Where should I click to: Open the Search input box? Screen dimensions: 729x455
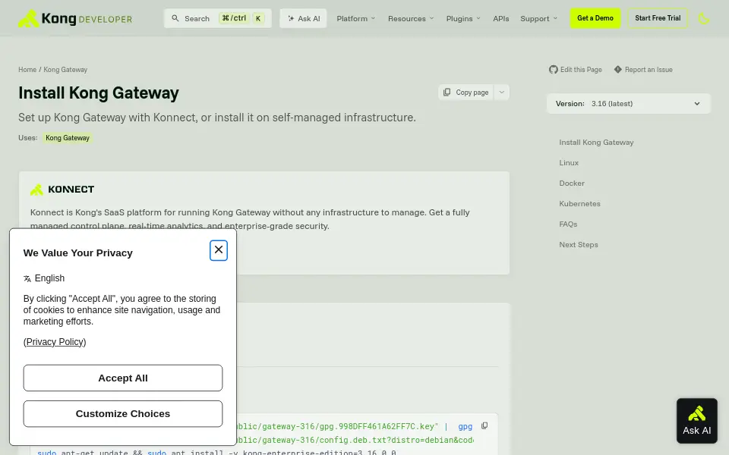[x=218, y=18]
